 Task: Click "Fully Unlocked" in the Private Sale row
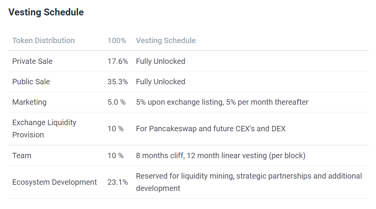[x=160, y=61]
